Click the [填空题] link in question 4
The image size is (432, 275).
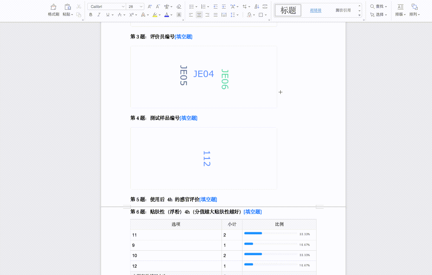click(x=188, y=118)
